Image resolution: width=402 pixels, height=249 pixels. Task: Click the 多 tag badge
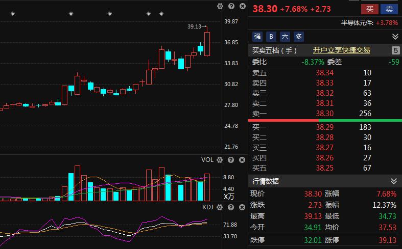pos(299,37)
